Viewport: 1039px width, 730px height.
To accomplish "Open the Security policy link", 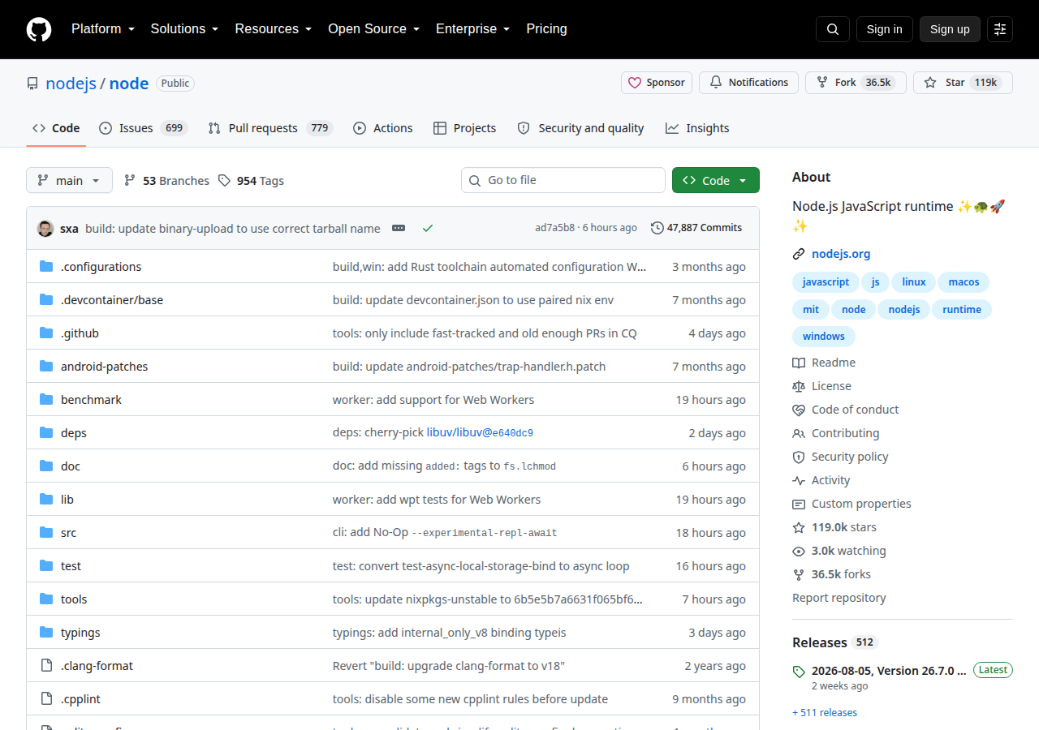I will [840, 457].
